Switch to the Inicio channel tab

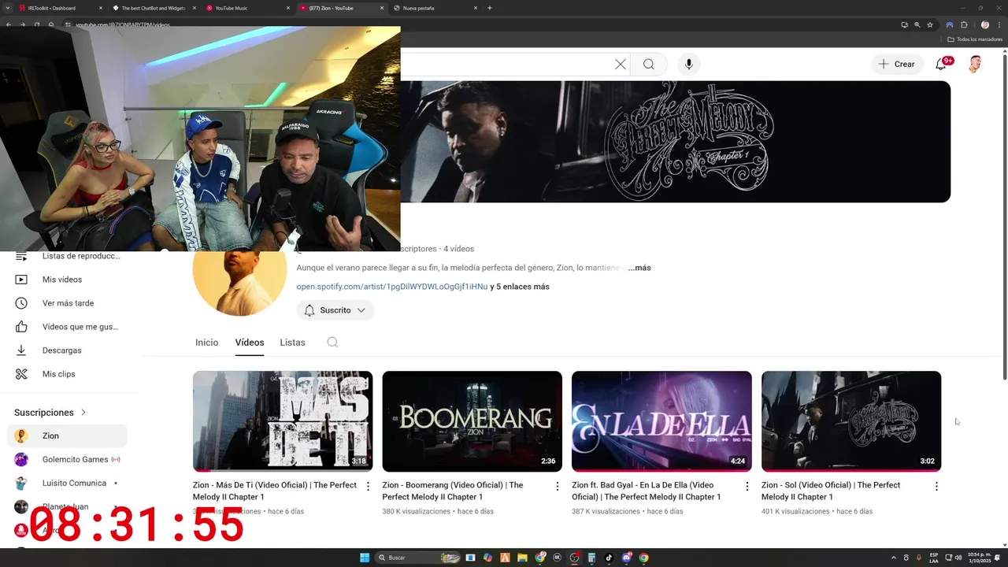click(x=206, y=343)
